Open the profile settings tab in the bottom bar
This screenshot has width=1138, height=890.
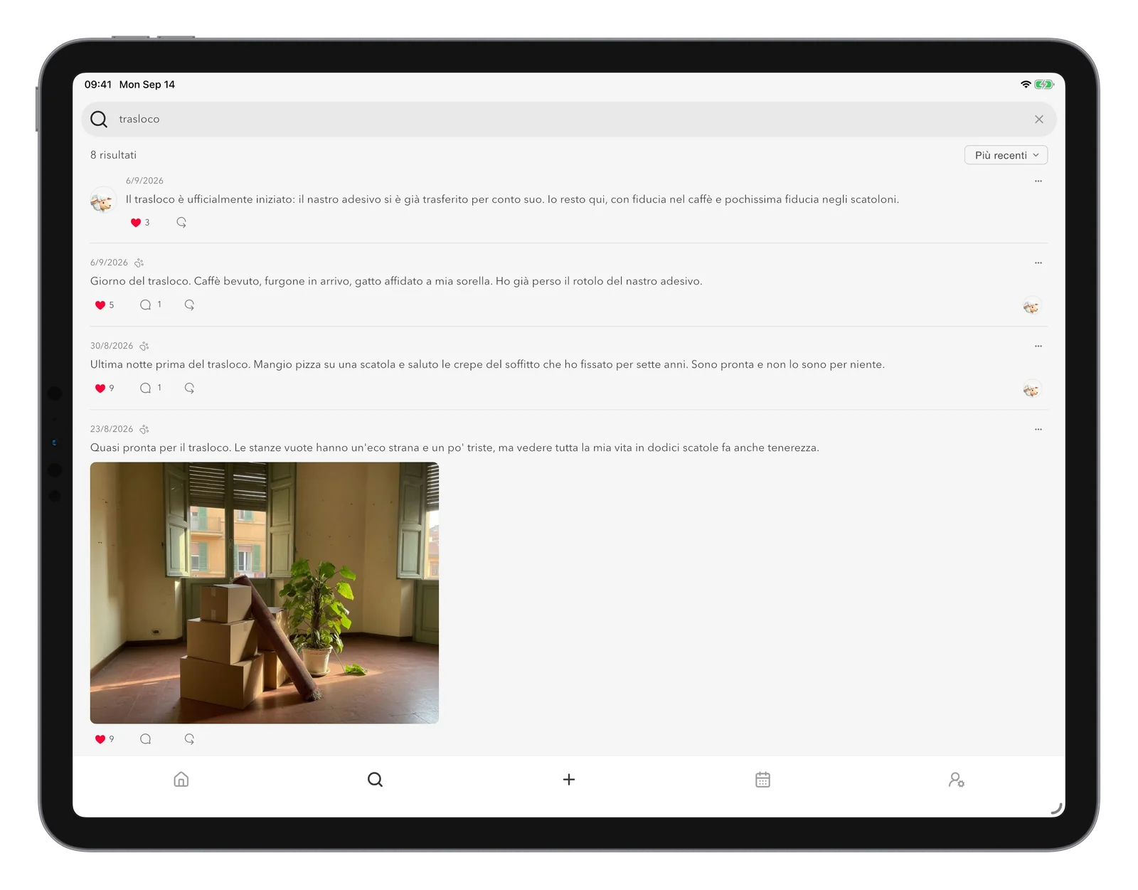957,779
